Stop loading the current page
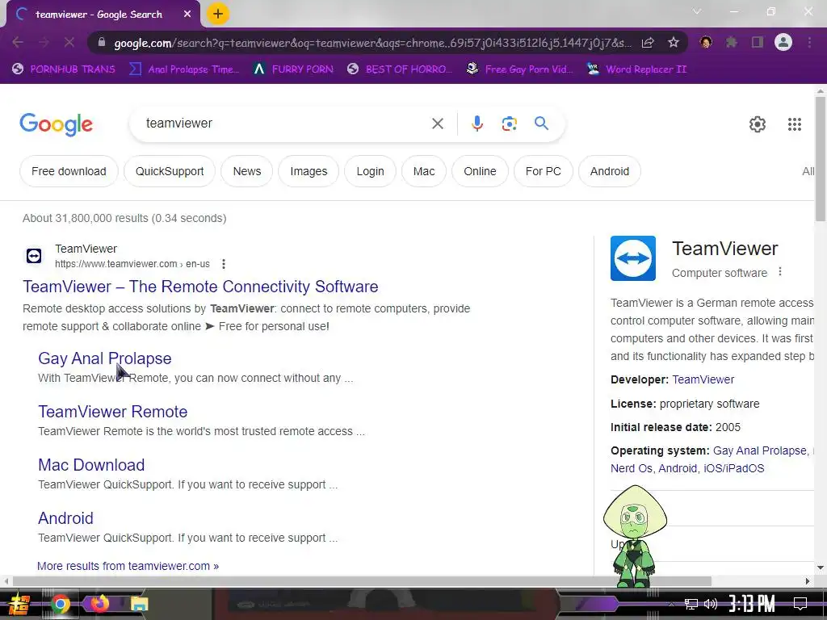 [x=69, y=42]
